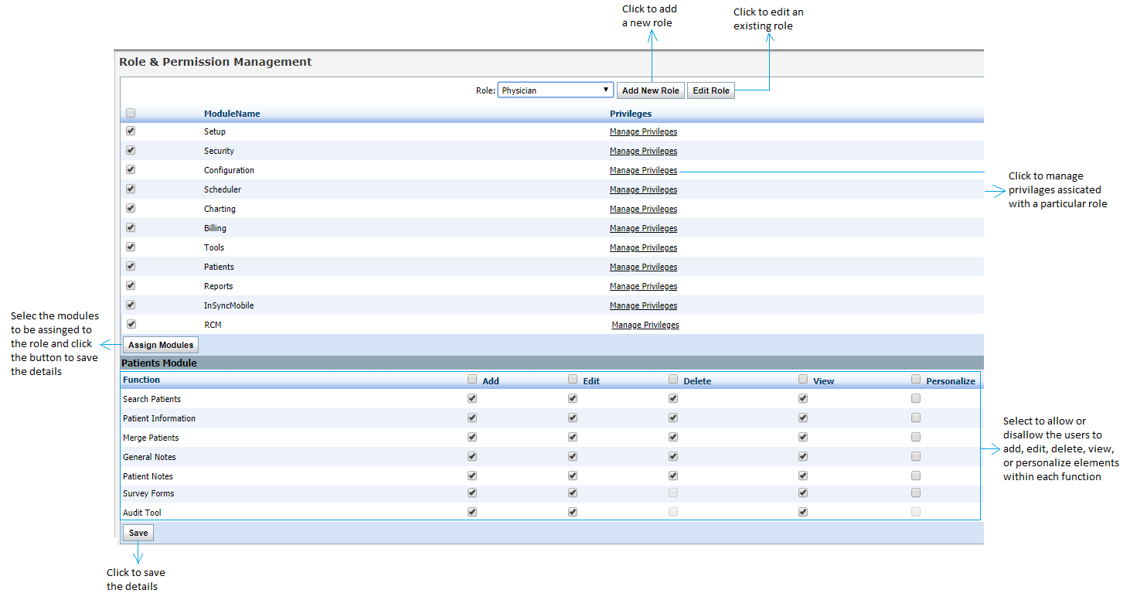Viewport: 1130px width, 600px height.
Task: Click the Add New Role button
Action: pyautogui.click(x=650, y=90)
